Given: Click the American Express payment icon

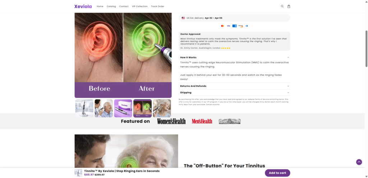Looking at the screenshot, I should click(234, 26).
